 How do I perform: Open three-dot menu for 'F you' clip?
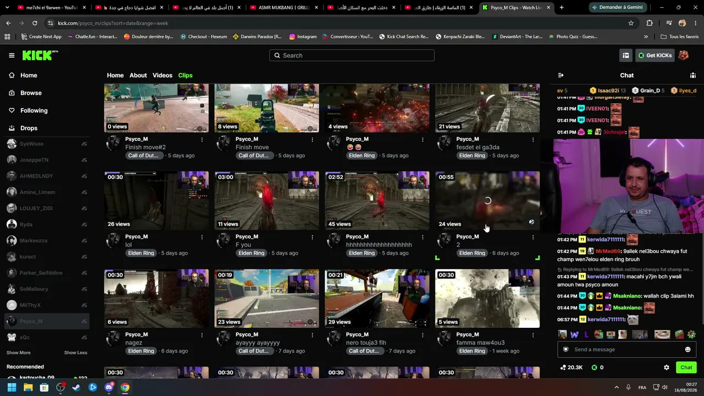coord(312,237)
